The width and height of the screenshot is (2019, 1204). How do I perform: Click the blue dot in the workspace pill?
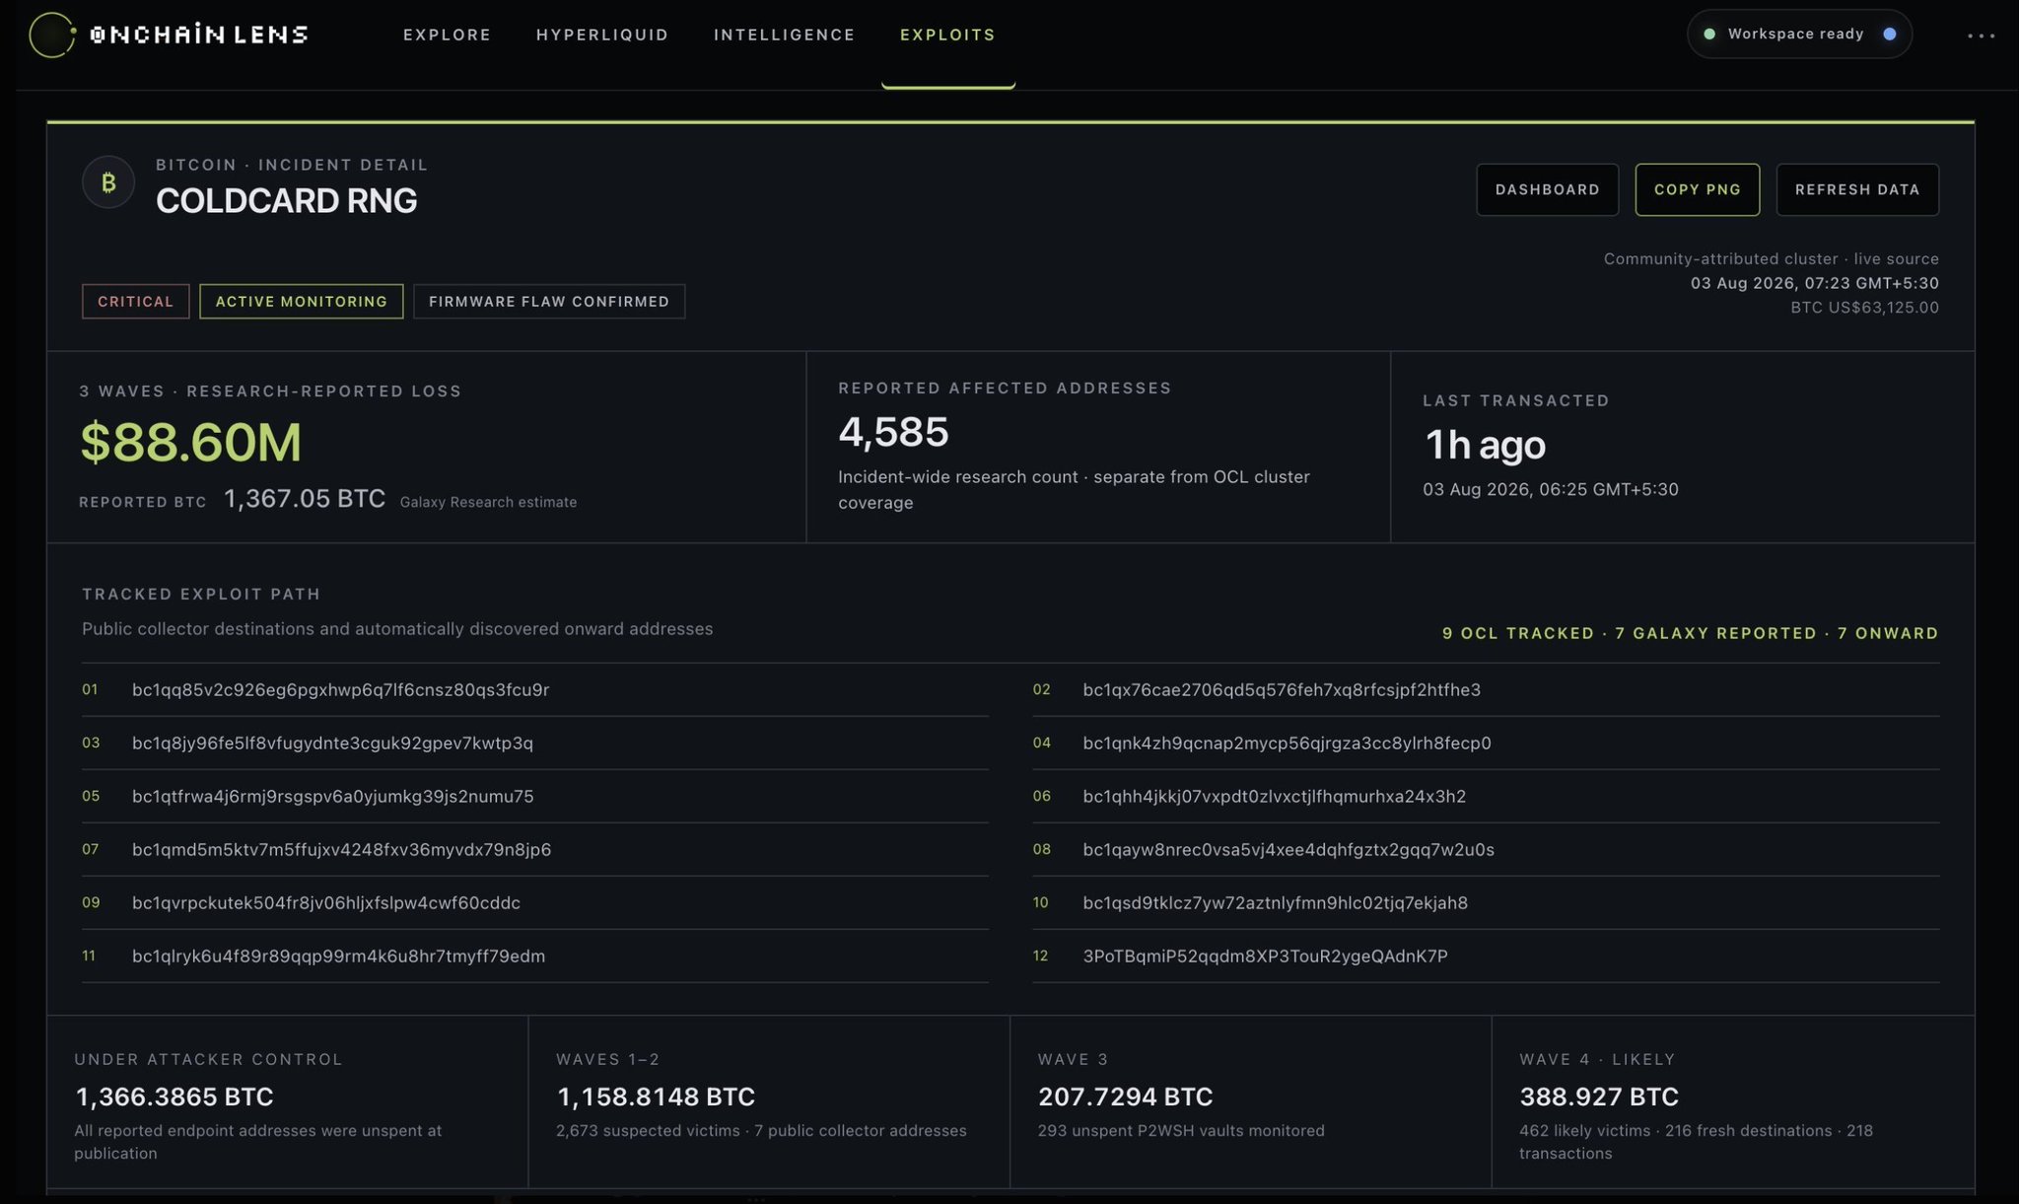pos(1890,34)
